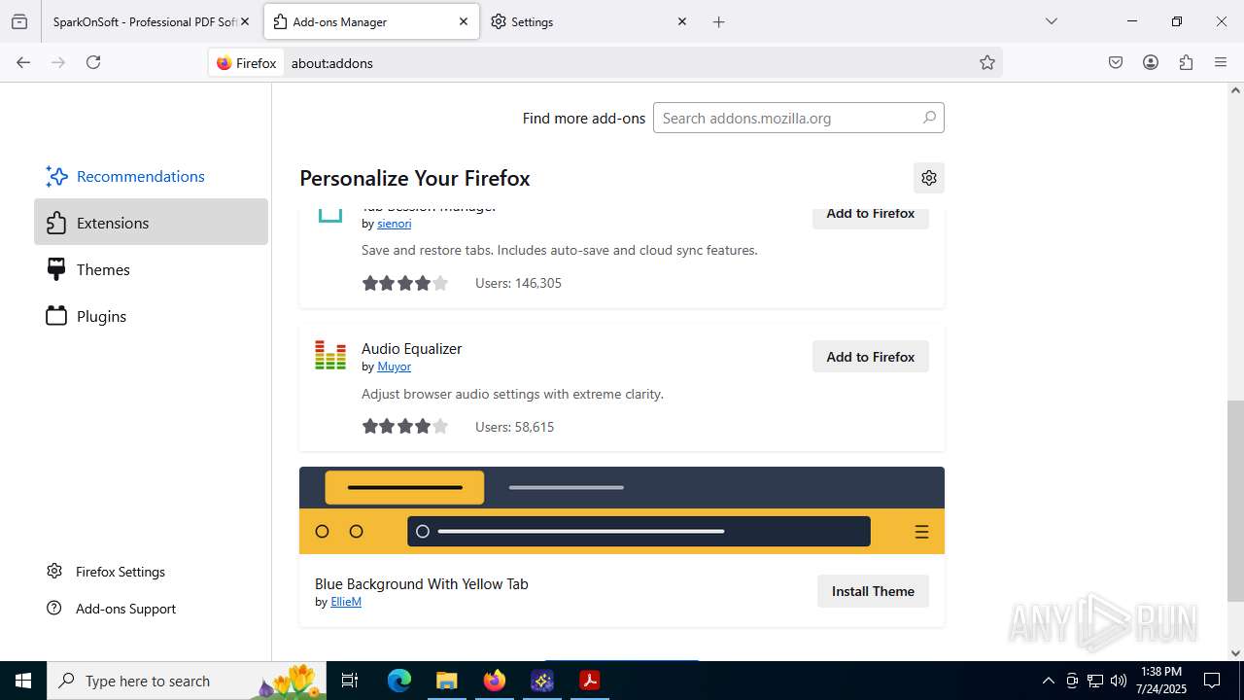Open Recommendations in sidebar
Viewport: 1244px width, 700px height.
151,176
